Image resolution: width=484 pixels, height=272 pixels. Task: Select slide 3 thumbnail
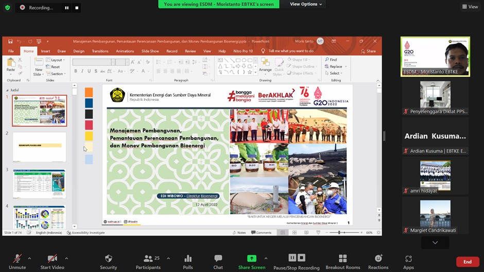[x=40, y=184]
